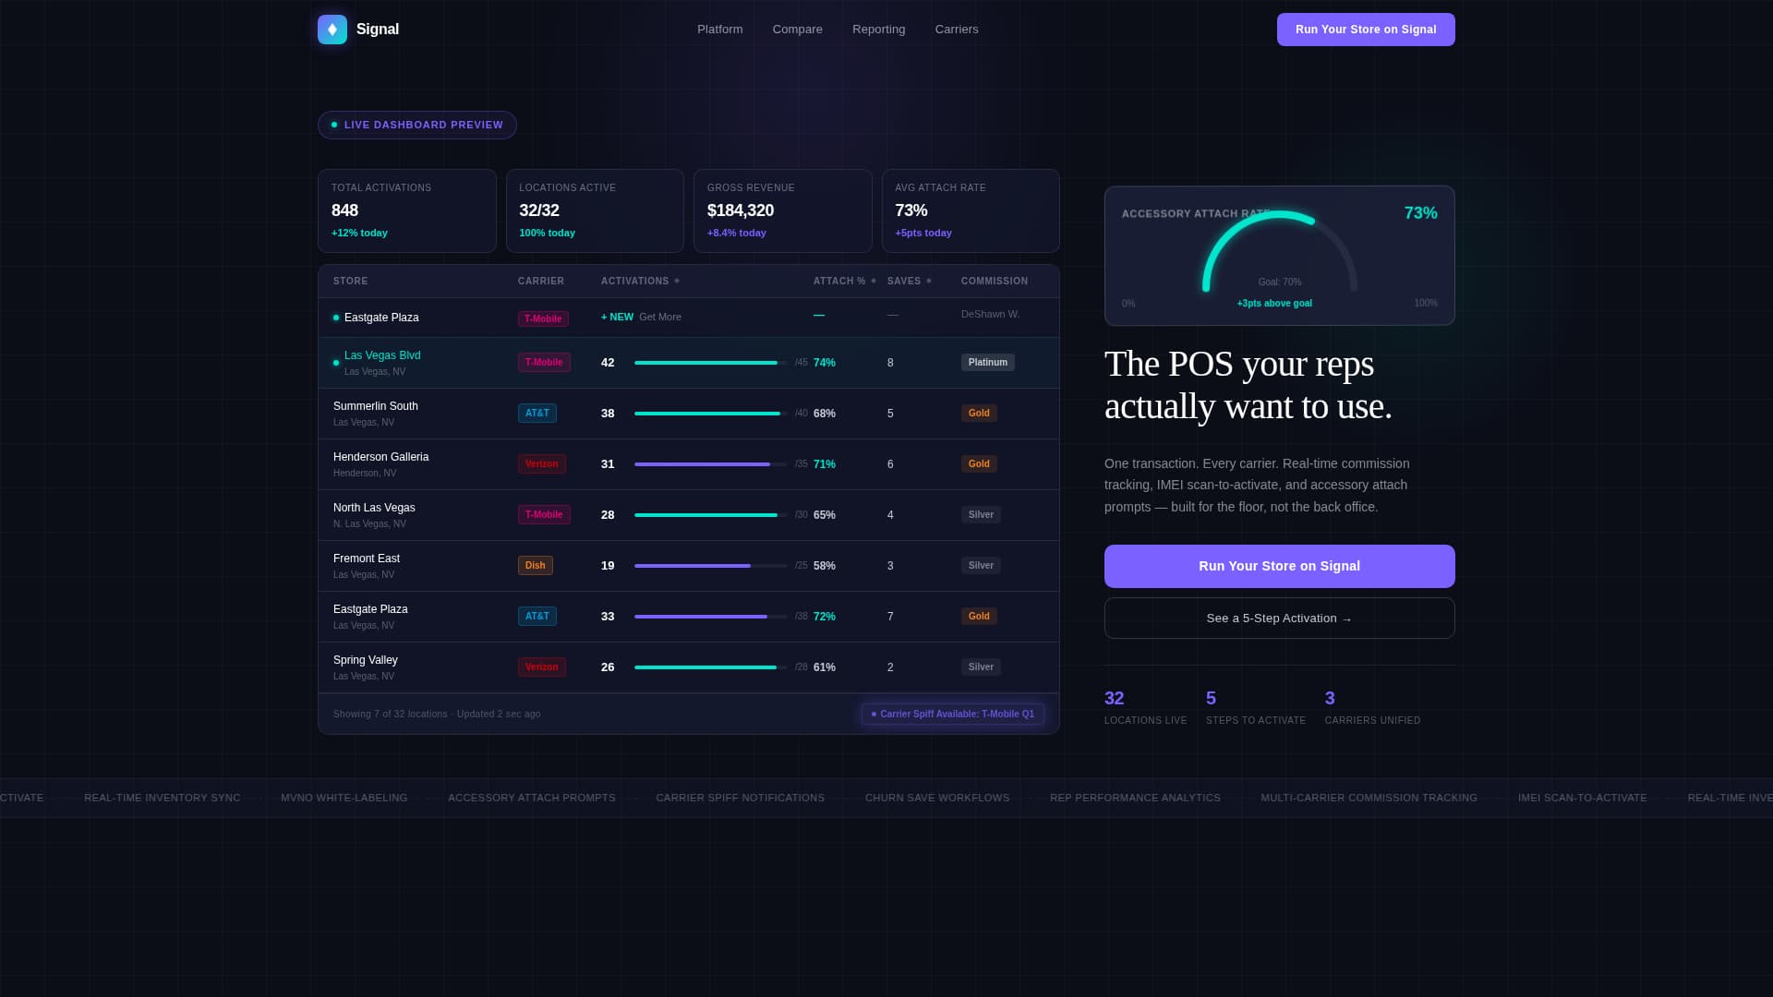Click the T-Mobile tag in the new Eastgate Plaza row
Image resolution: width=1773 pixels, height=997 pixels.
pos(542,318)
